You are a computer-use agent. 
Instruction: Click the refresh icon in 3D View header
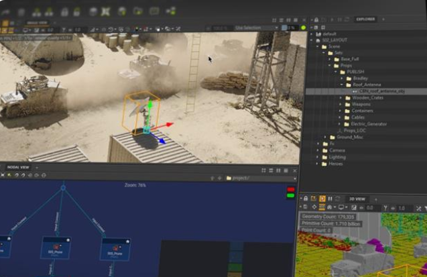coord(338,199)
